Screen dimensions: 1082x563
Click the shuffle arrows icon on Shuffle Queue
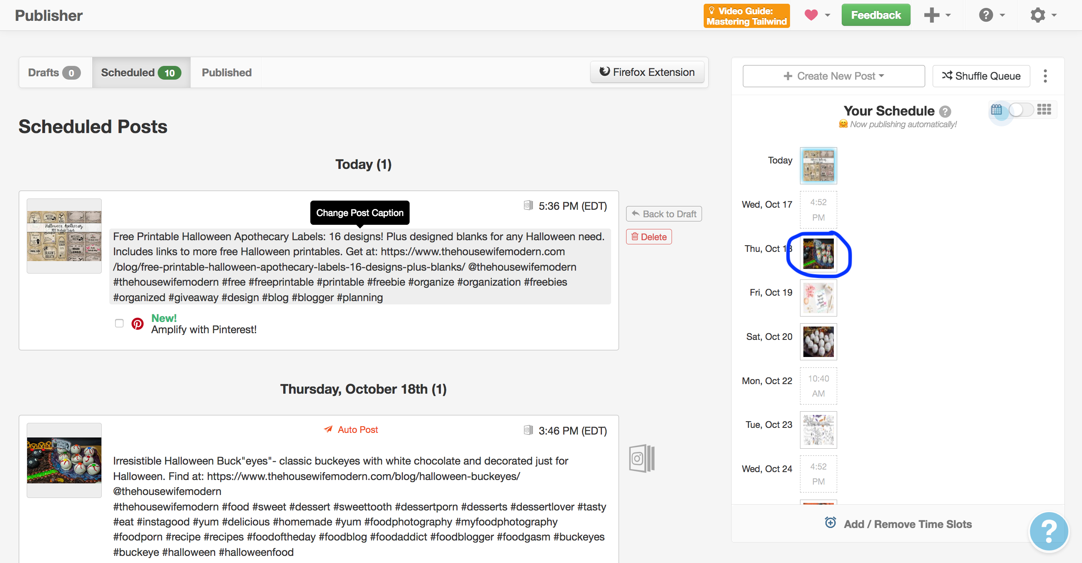tap(948, 76)
